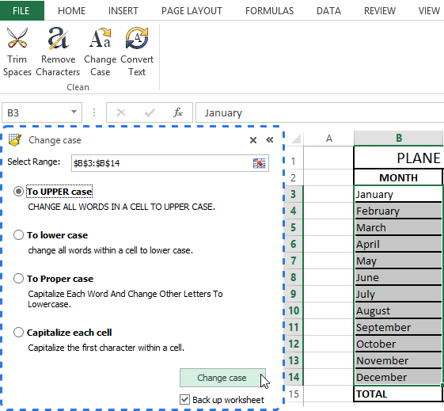Select row 1 header

294,161
